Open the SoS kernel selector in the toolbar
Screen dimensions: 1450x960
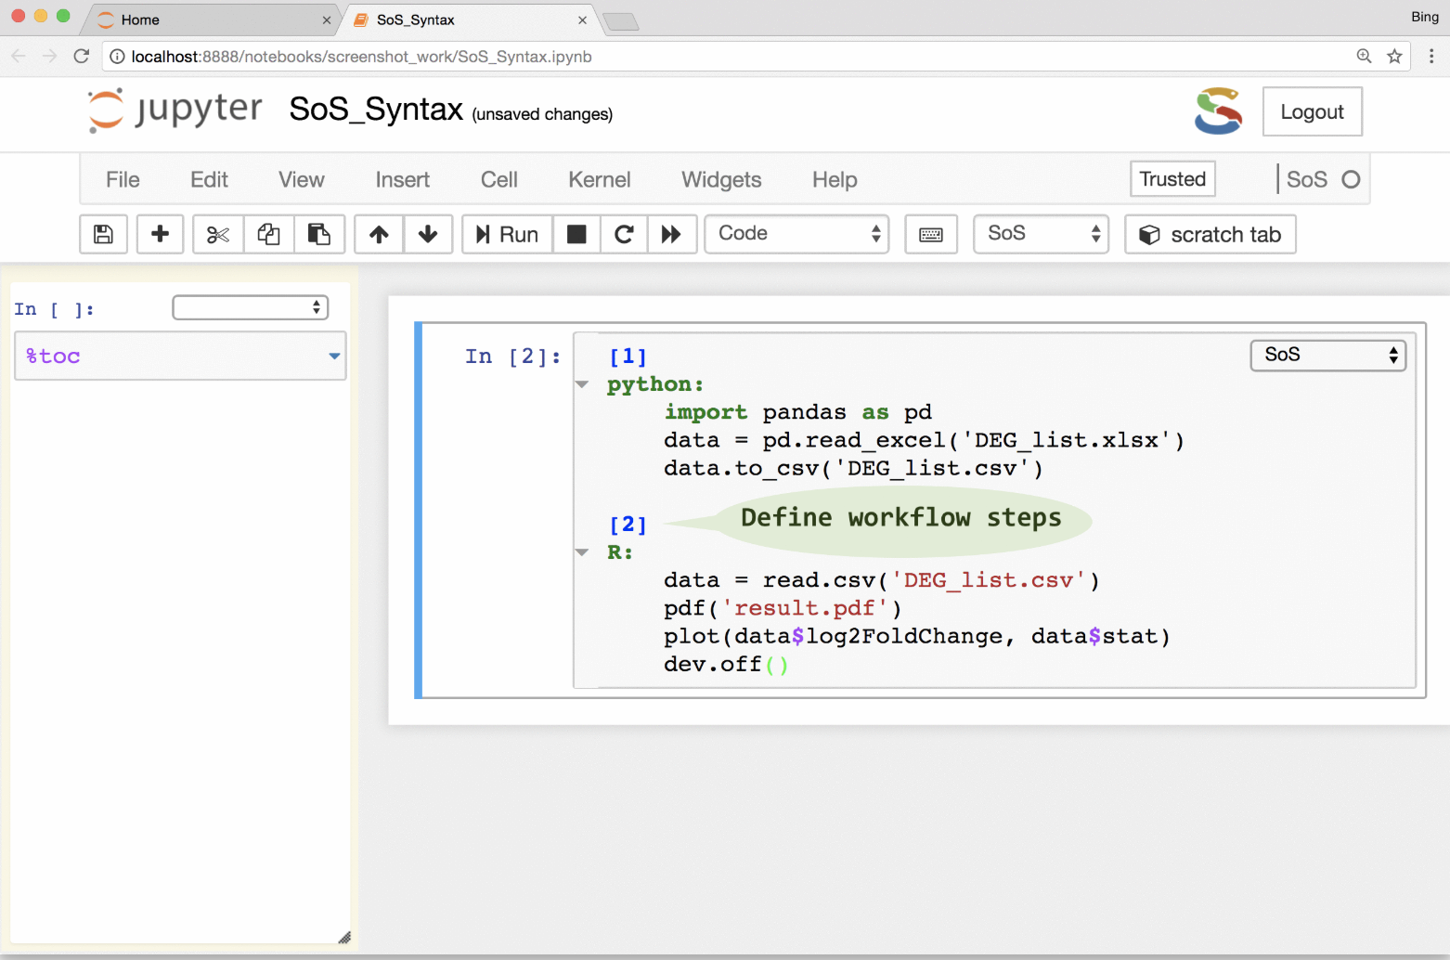click(x=1042, y=234)
